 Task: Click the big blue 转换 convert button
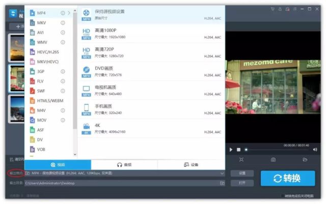click(288, 179)
